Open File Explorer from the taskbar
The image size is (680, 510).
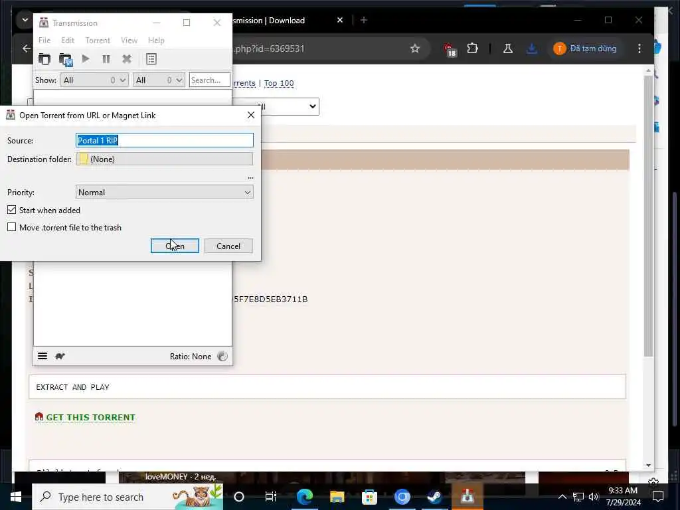coord(337,497)
